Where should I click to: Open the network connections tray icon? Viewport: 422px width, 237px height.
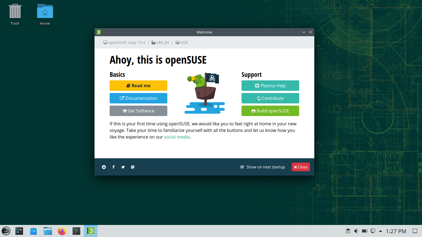(373, 231)
